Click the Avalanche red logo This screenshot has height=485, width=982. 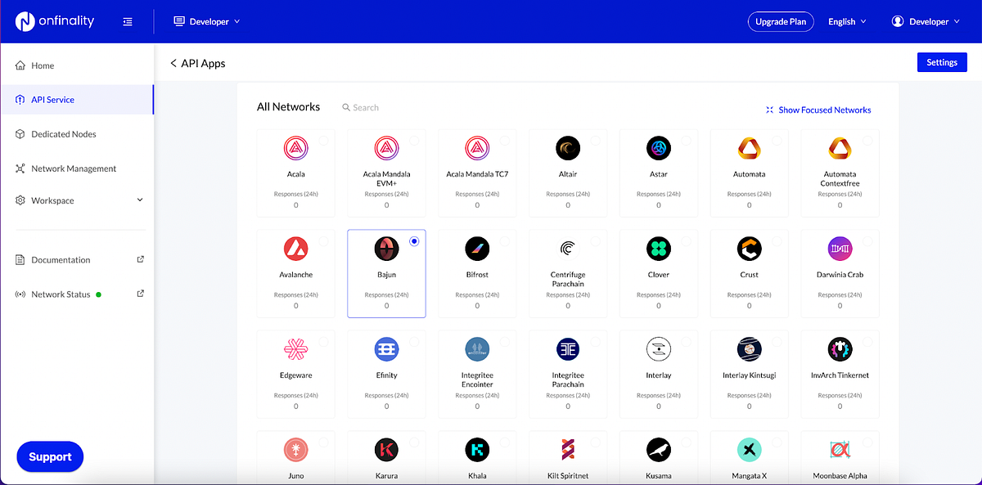point(295,249)
